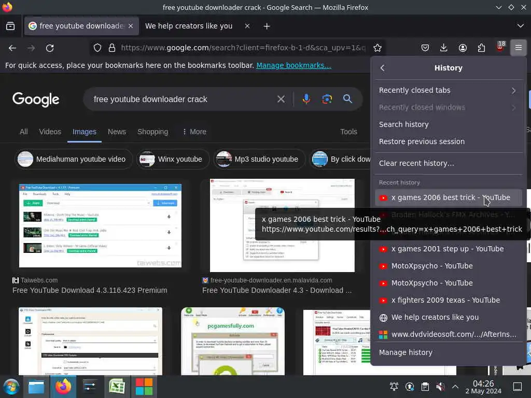
Task: Click the show desktop button in taskbar
Action: [518, 387]
